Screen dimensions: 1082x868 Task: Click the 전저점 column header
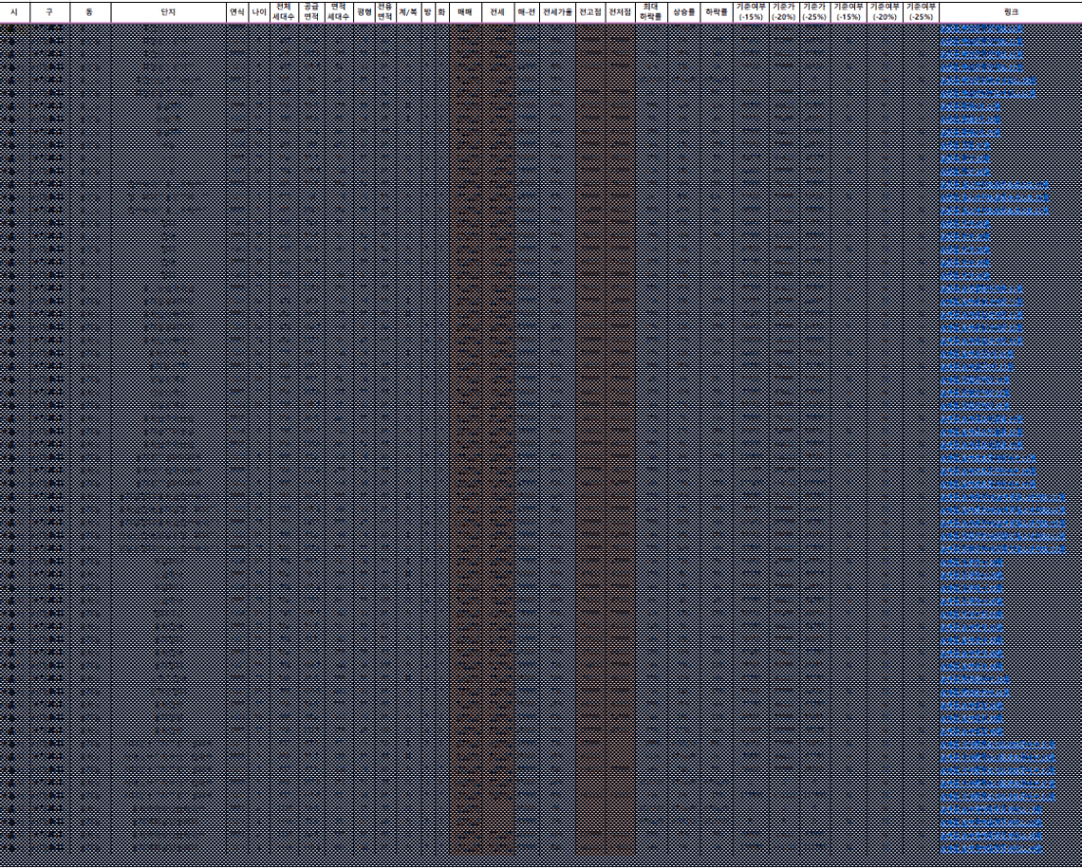621,12
